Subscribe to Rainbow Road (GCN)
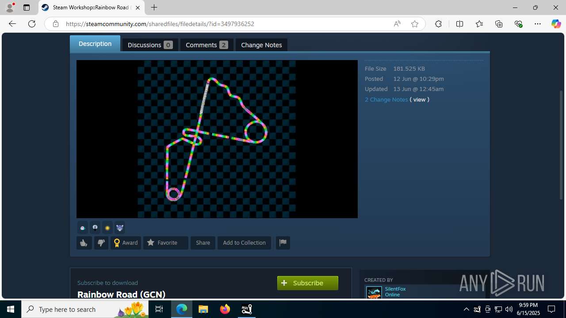566x318 pixels. click(308, 283)
